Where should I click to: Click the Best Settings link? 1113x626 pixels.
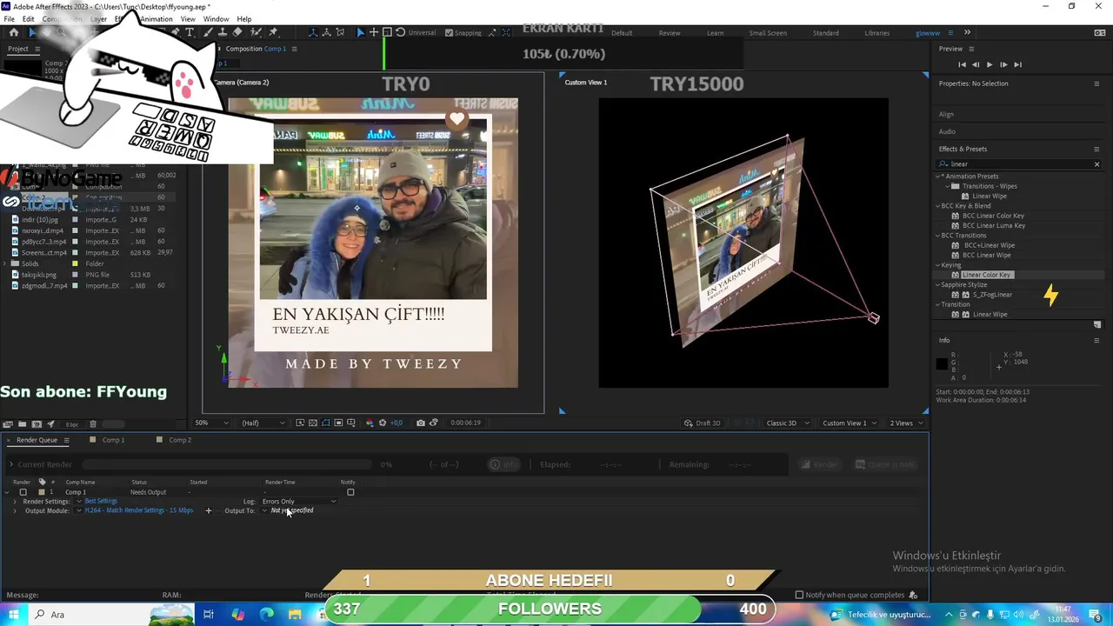101,501
